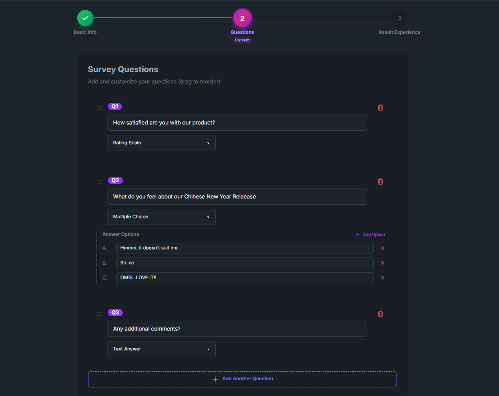
Task: Click the plus icon in Add Another Question
Action: [215, 379]
